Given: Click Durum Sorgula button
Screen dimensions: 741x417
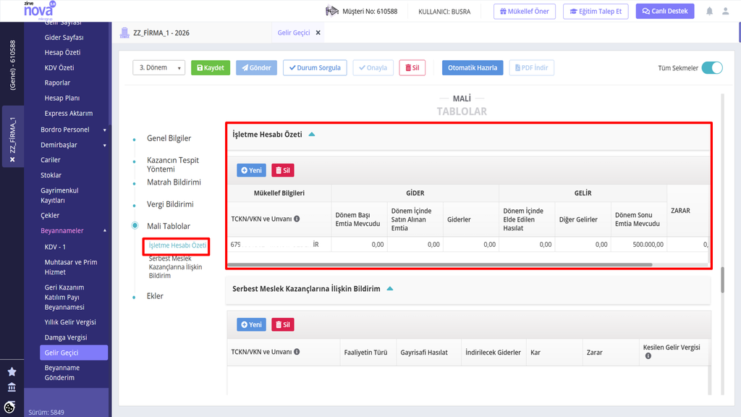Looking at the screenshot, I should (315, 67).
